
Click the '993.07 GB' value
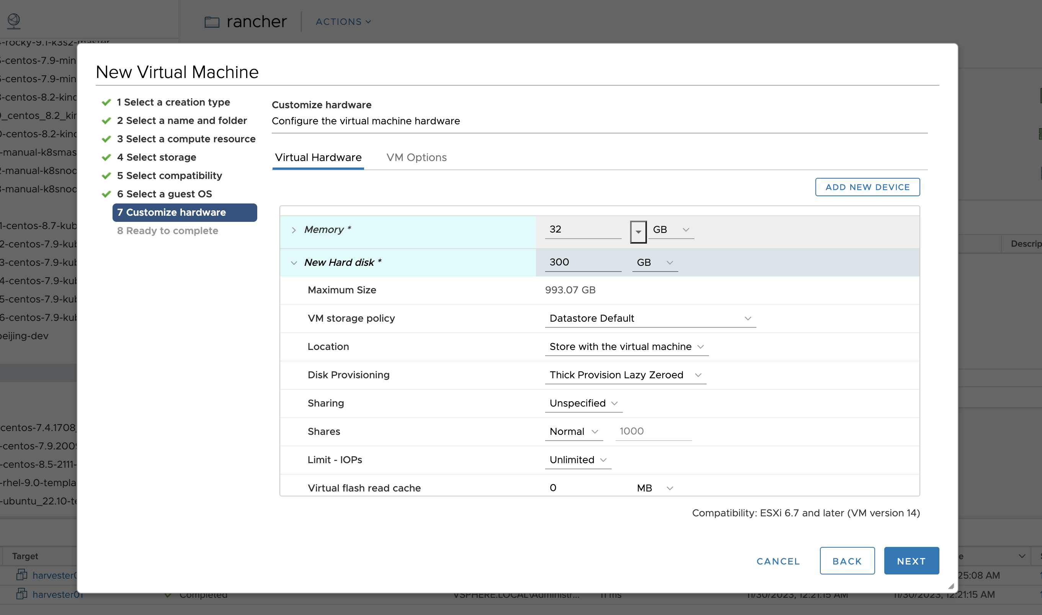coord(570,290)
